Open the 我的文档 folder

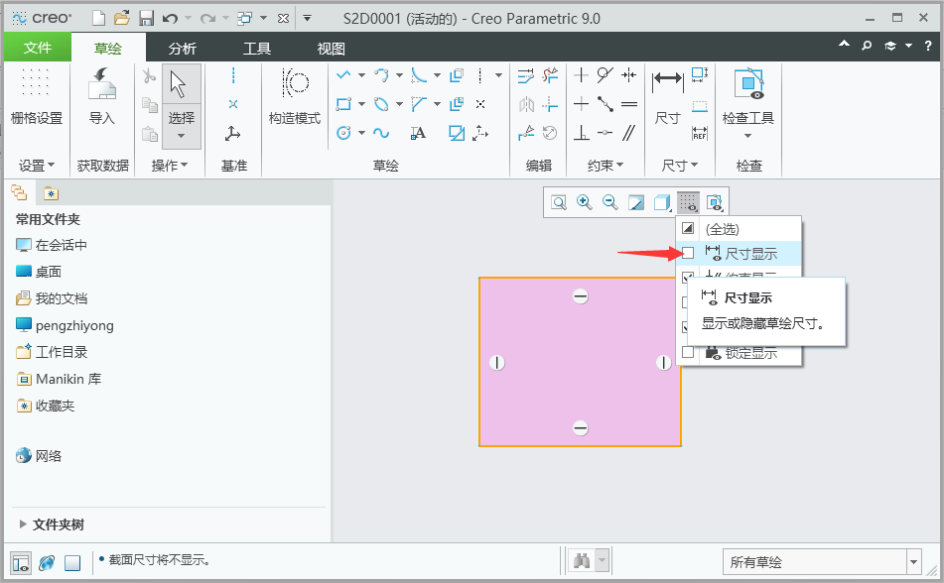tap(52, 298)
